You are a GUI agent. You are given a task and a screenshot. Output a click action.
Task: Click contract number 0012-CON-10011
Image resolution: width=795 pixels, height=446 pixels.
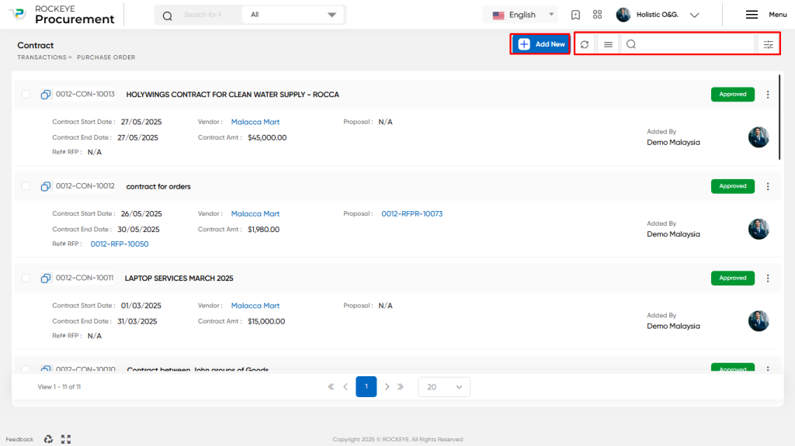(85, 278)
